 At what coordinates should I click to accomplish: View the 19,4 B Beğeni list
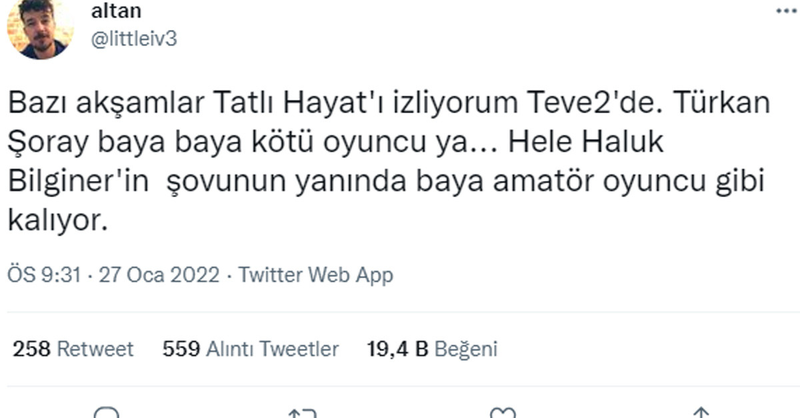[x=432, y=349]
